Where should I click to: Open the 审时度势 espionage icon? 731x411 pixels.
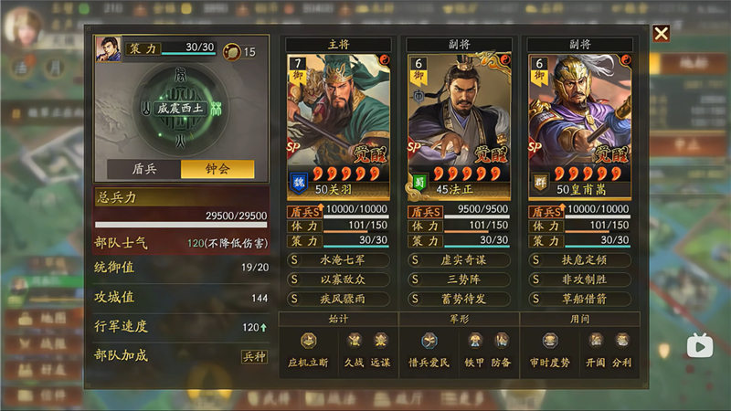pyautogui.click(x=550, y=341)
